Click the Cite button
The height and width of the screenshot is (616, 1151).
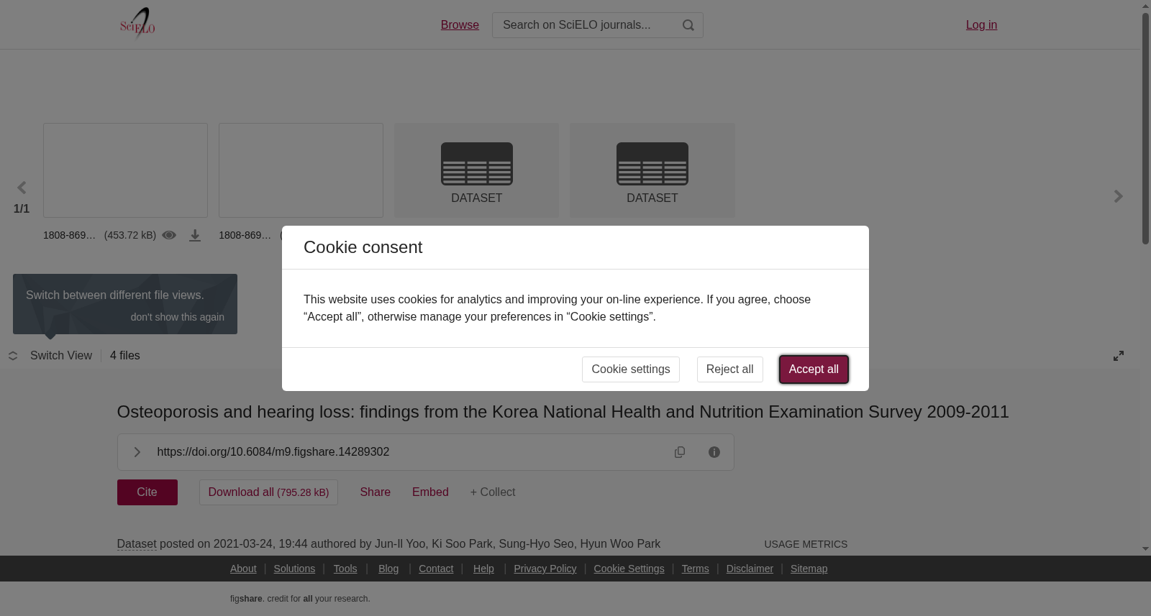(x=147, y=492)
